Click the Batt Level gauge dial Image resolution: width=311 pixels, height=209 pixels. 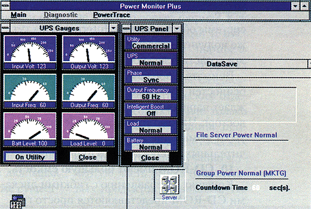pyautogui.click(x=30, y=126)
